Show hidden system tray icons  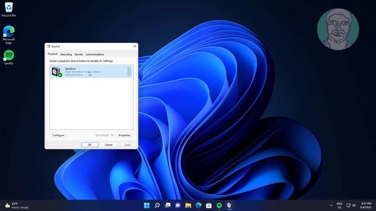tap(331, 205)
